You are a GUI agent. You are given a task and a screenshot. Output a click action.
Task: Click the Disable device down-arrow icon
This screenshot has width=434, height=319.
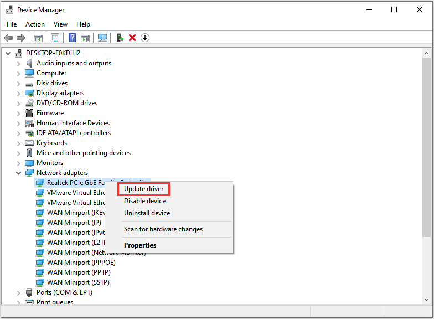(x=145, y=38)
